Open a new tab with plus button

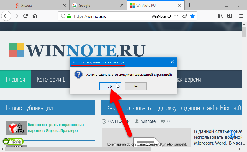coord(189,5)
